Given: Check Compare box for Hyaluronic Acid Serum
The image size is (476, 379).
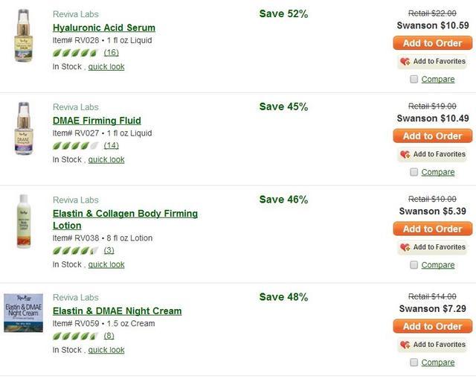Looking at the screenshot, I should pos(414,80).
